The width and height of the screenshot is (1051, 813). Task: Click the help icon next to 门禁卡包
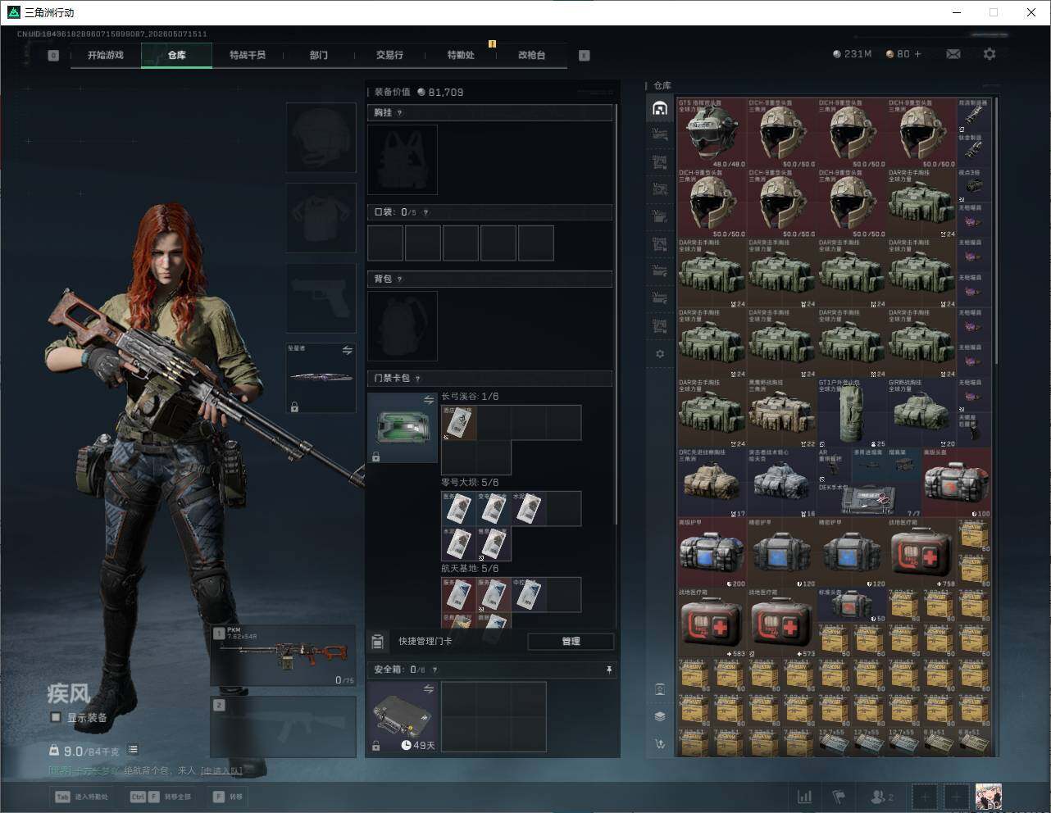click(x=418, y=379)
